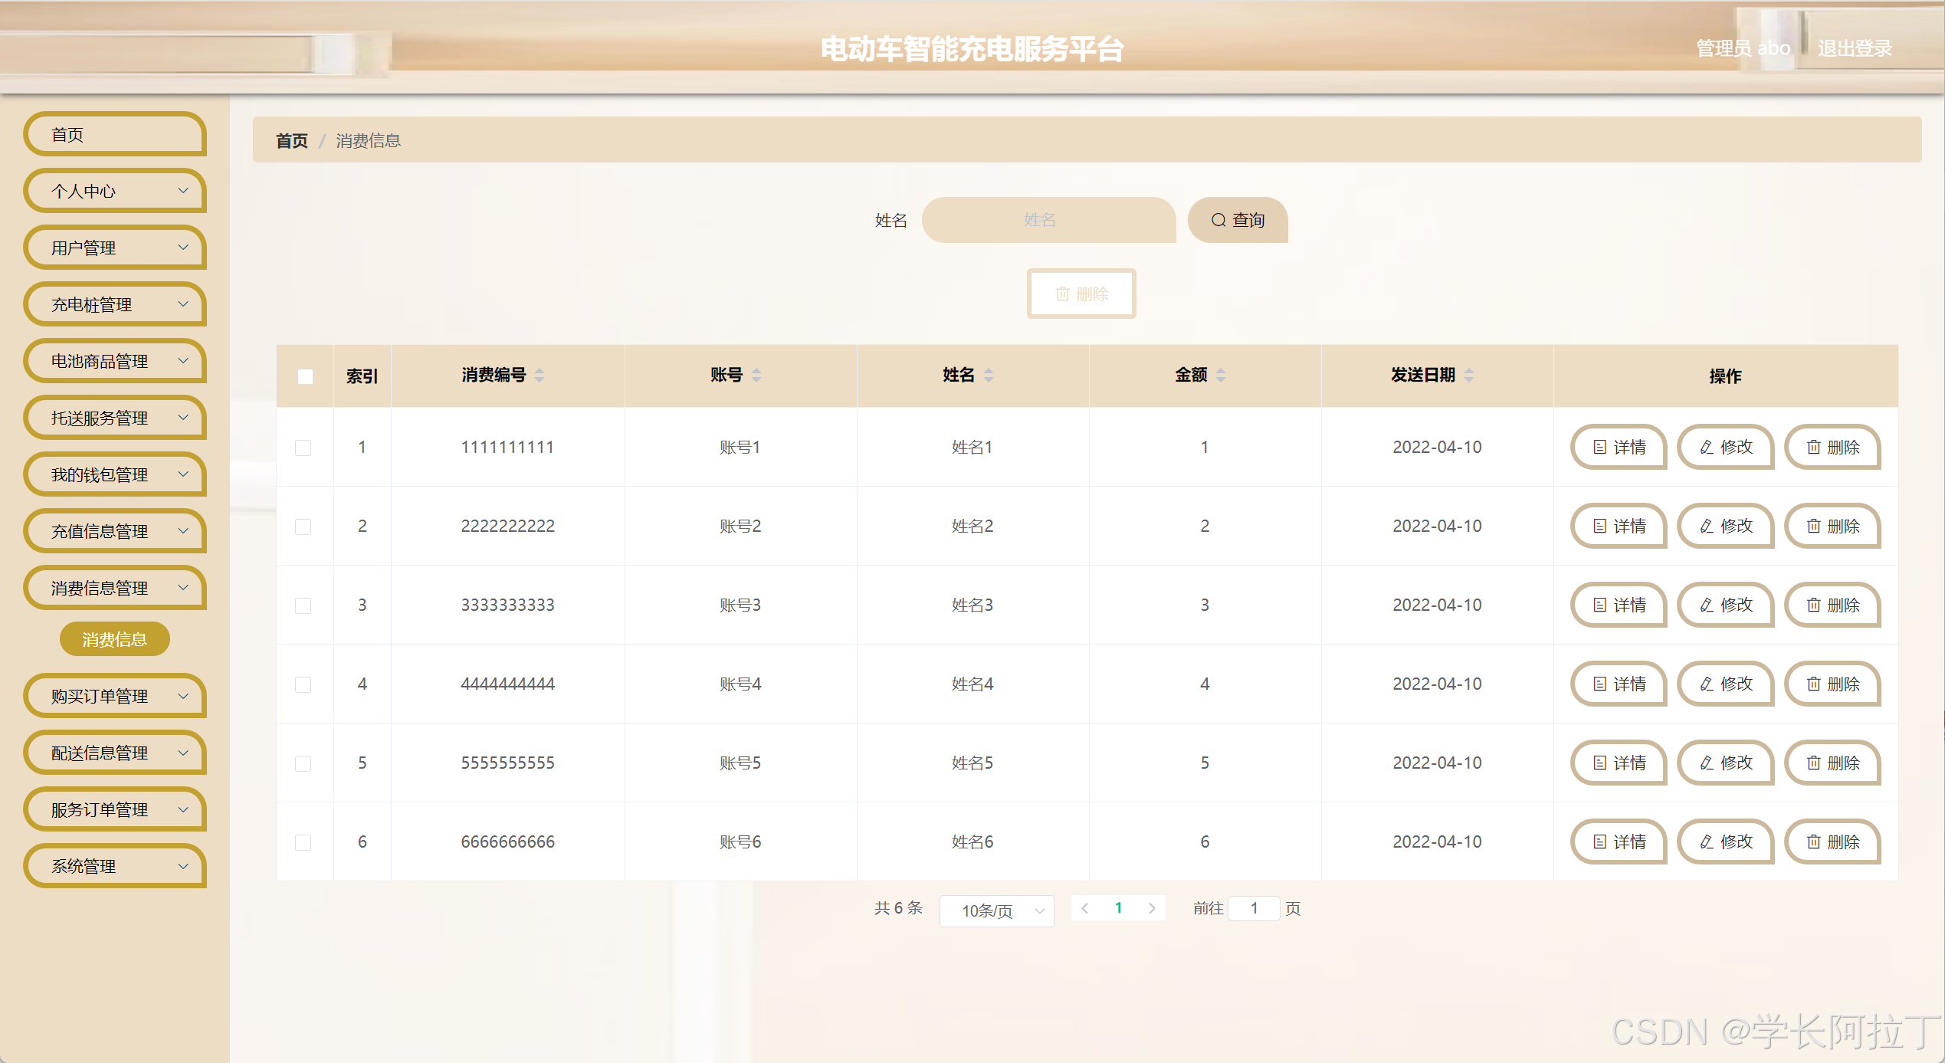Viewport: 1945px width, 1063px height.
Task: Toggle the select-all checkbox in table header
Action: click(x=304, y=376)
